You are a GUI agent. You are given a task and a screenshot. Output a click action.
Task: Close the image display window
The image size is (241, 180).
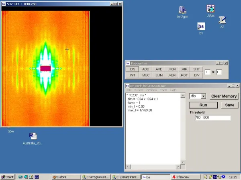tap(120, 4)
